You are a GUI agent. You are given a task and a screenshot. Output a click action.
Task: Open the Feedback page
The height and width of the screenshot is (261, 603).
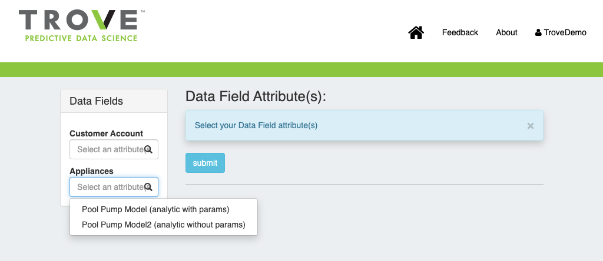click(x=460, y=33)
